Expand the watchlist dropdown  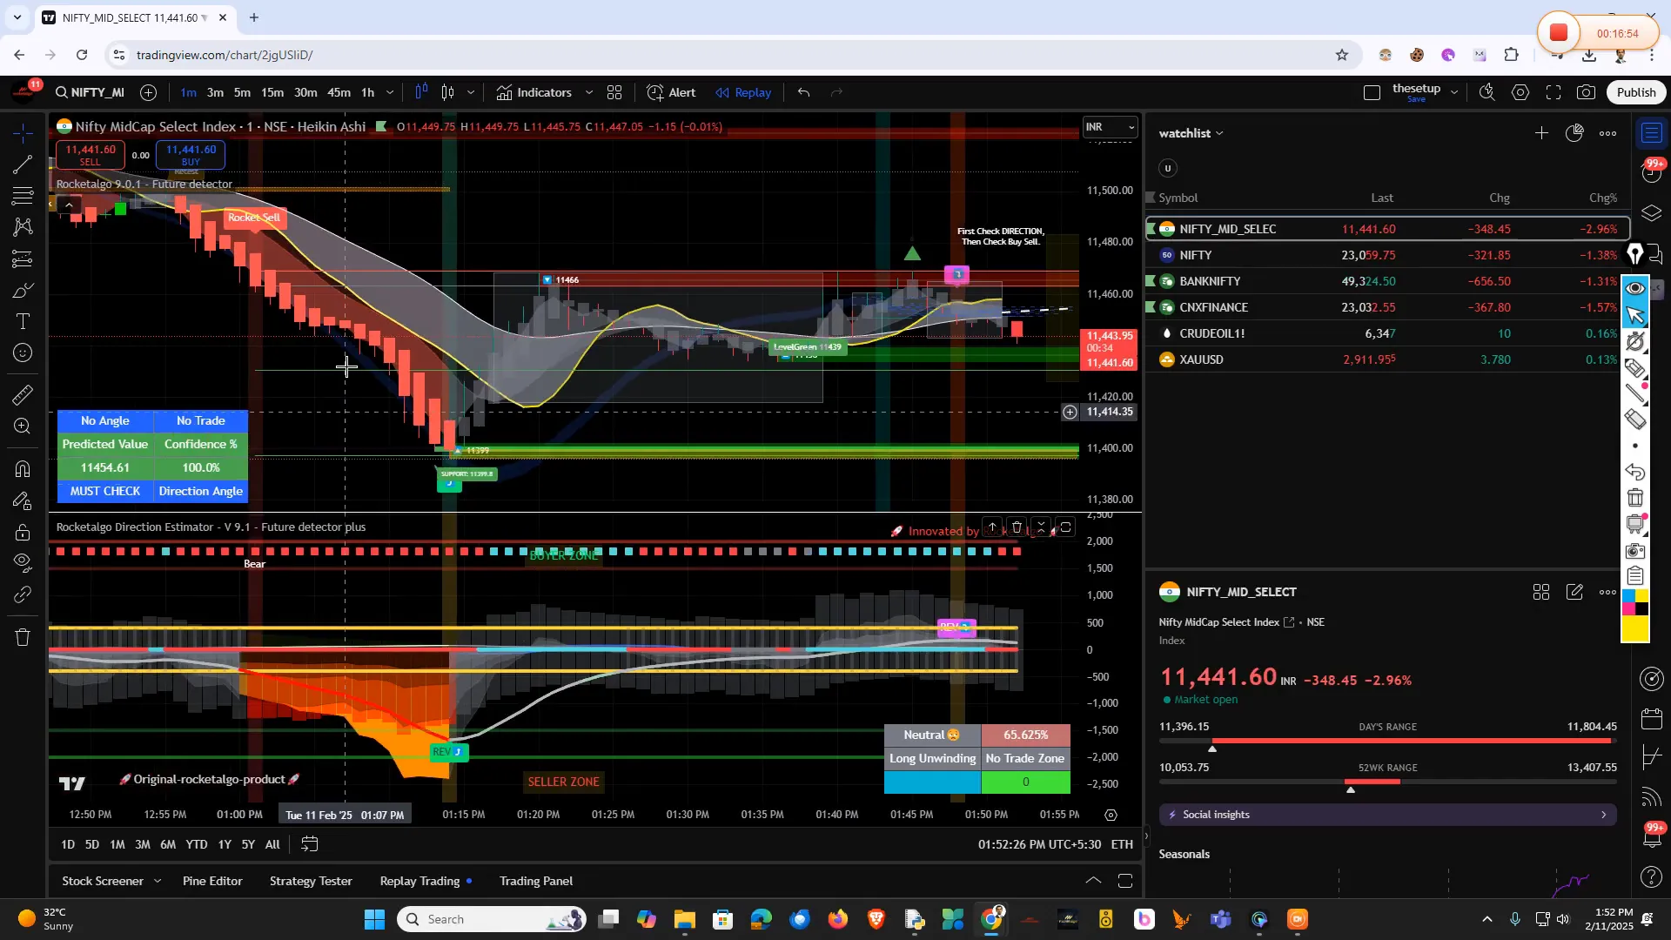[1220, 132]
